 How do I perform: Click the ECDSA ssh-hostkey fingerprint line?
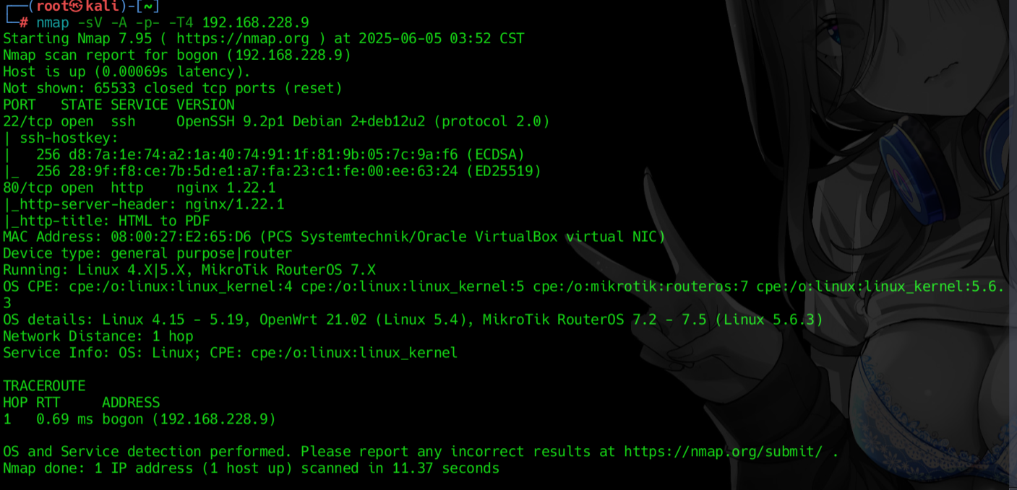(264, 154)
